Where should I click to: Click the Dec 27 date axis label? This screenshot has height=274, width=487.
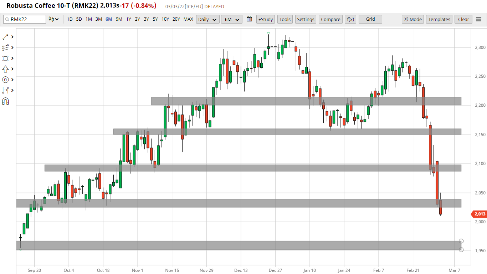[x=275, y=270]
